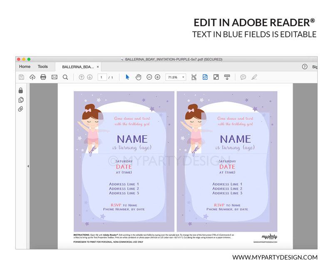Image resolution: width=333 pixels, height=265 pixels.
Task: Click the NAME field on left invitation
Action: (132, 139)
